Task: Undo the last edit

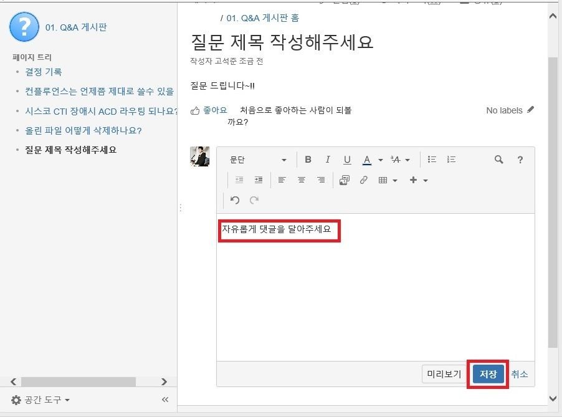Action: coord(235,200)
